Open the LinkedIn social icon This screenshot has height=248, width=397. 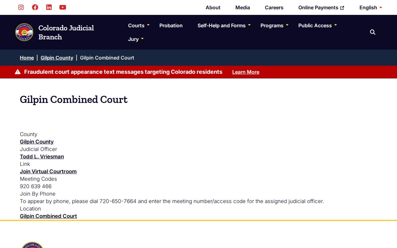click(49, 7)
